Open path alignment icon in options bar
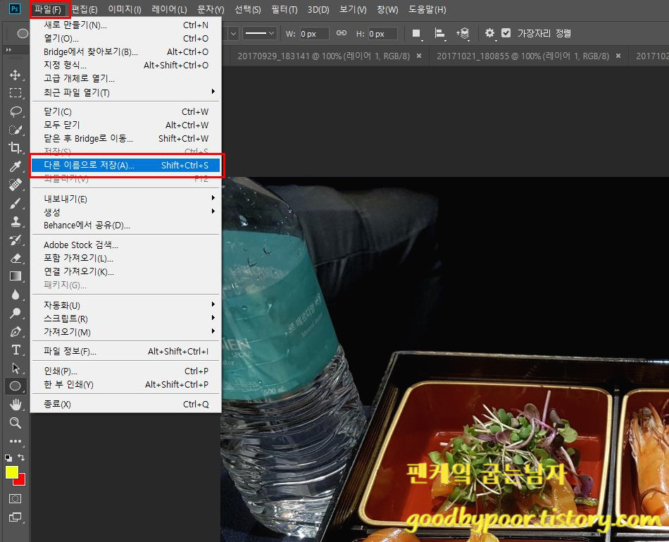Viewport: 669px width, 542px height. point(439,33)
